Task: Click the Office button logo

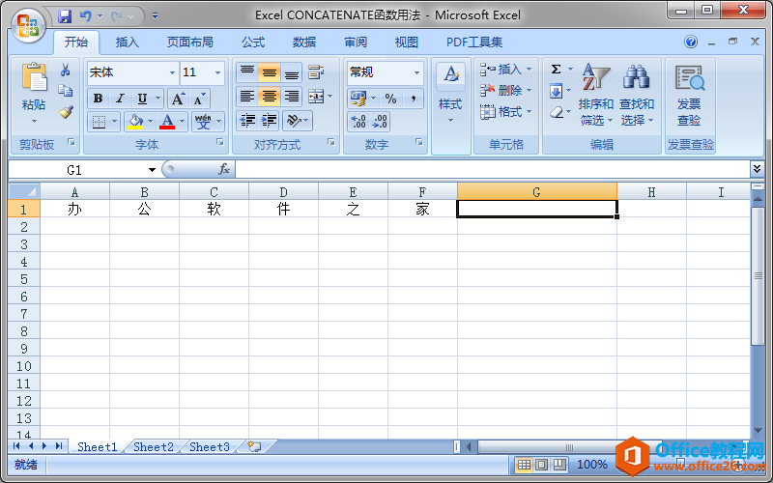Action: (x=28, y=25)
